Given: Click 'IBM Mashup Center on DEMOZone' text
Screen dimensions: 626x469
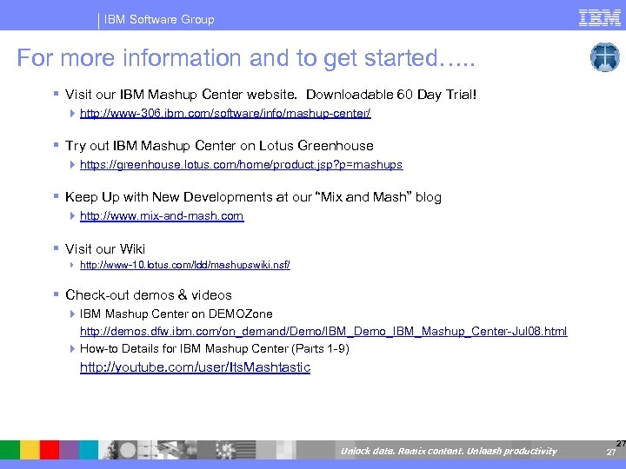Looking at the screenshot, I should point(176,314).
